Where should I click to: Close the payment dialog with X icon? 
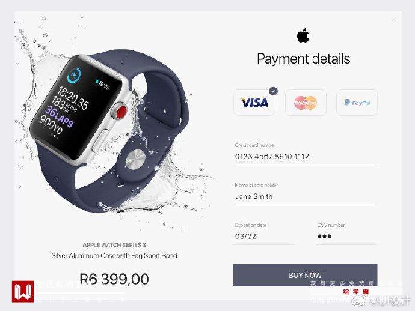(393, 20)
